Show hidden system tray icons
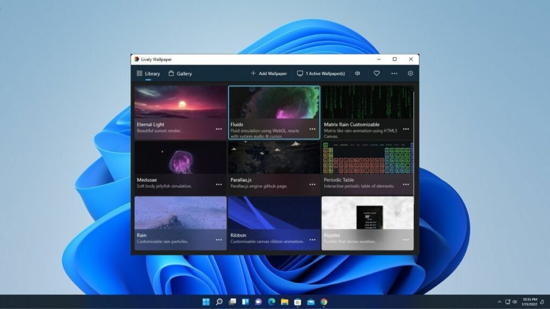This screenshot has width=550, height=309. [500, 302]
